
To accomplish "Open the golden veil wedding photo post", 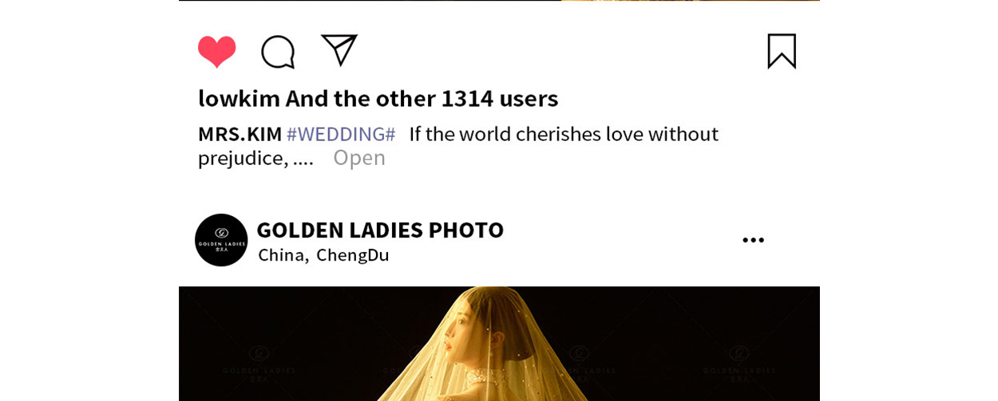I will [499, 344].
